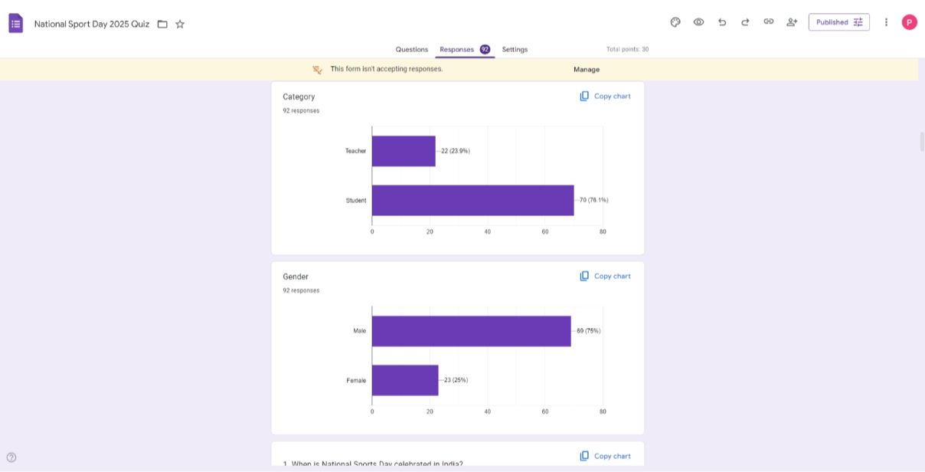
Task: Click the 'Total points: 30' text
Action: (x=627, y=49)
